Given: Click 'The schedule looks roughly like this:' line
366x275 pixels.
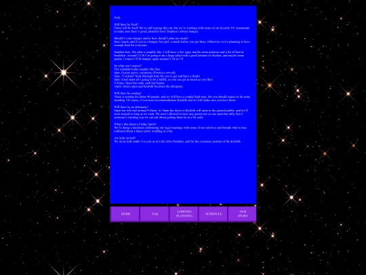Looking at the screenshot, I should coord(137,69).
